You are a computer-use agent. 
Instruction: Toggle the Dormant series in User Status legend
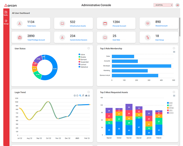click(83, 59)
